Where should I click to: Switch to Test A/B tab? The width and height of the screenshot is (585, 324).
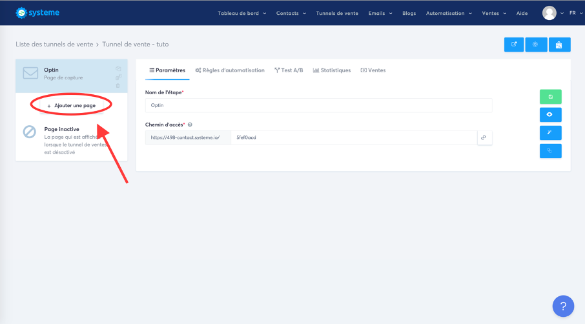[x=289, y=70]
